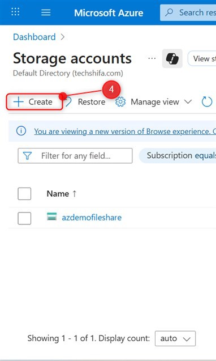Check the azdemofileshare row checkbox
This screenshot has width=216, height=361.
(24, 218)
